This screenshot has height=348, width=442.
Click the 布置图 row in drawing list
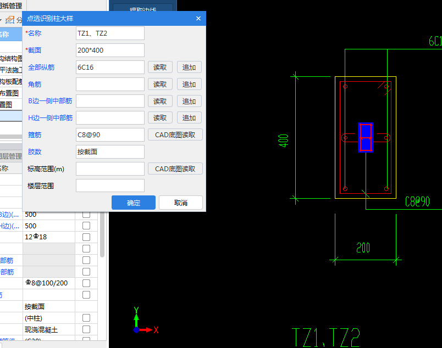pos(11,93)
